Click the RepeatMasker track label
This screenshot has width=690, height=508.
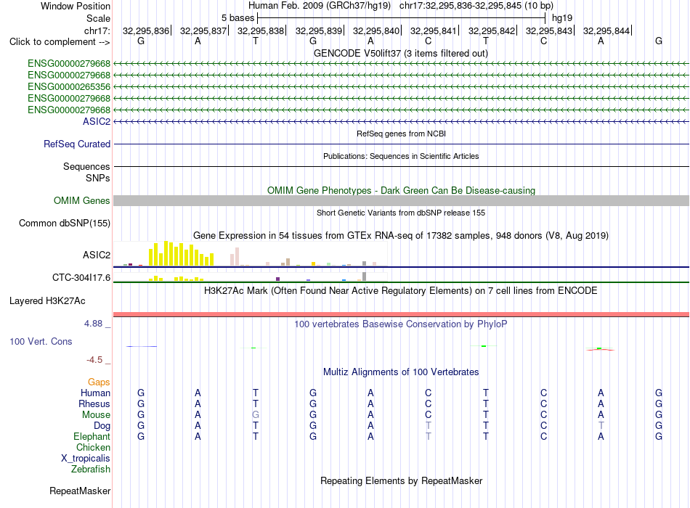point(80,491)
